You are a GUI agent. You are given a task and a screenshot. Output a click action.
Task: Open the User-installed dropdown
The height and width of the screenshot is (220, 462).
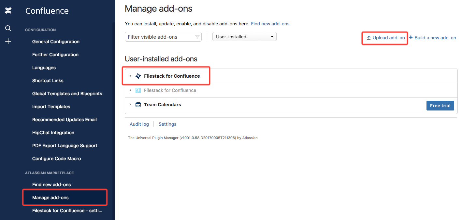click(244, 37)
